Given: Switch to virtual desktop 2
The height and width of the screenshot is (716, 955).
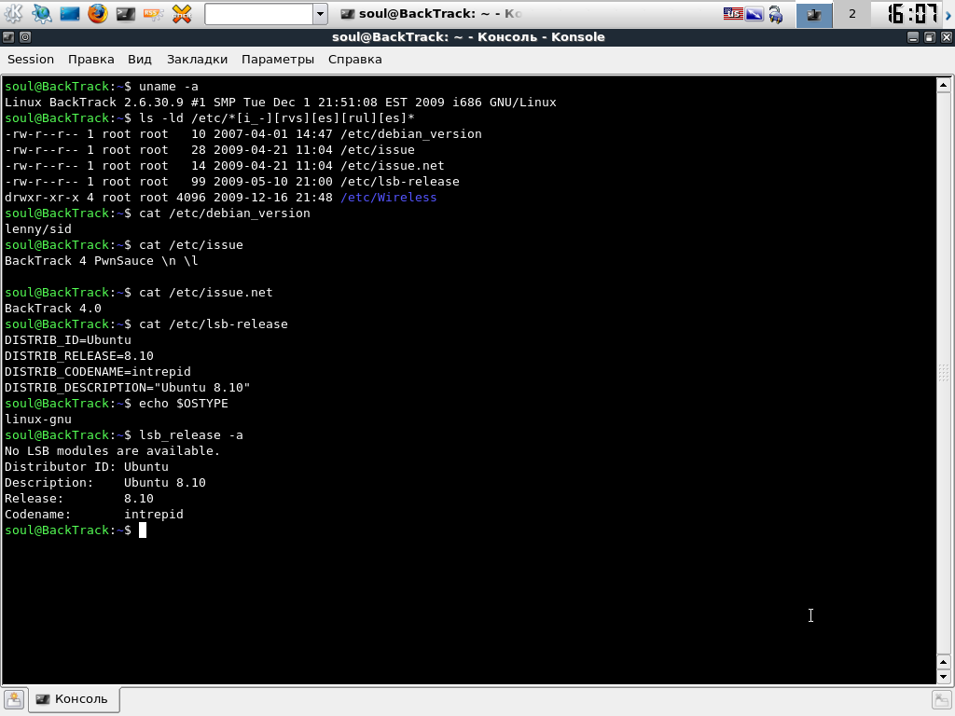Looking at the screenshot, I should click(852, 14).
